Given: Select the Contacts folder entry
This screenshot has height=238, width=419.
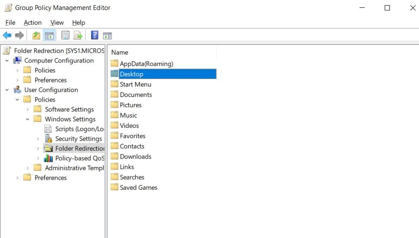Looking at the screenshot, I should click(132, 146).
